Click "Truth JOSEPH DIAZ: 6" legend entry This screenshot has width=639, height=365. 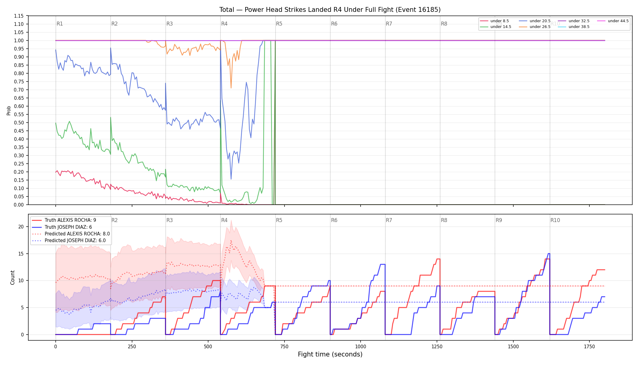[x=62, y=227]
